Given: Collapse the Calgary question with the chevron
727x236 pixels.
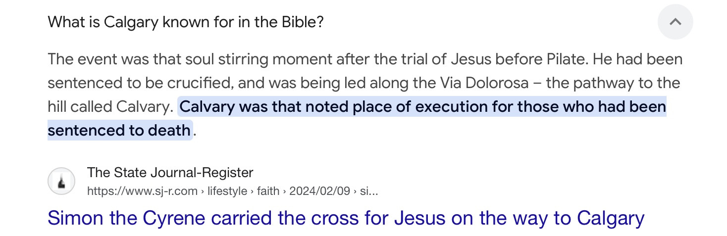Looking at the screenshot, I should click(x=675, y=22).
